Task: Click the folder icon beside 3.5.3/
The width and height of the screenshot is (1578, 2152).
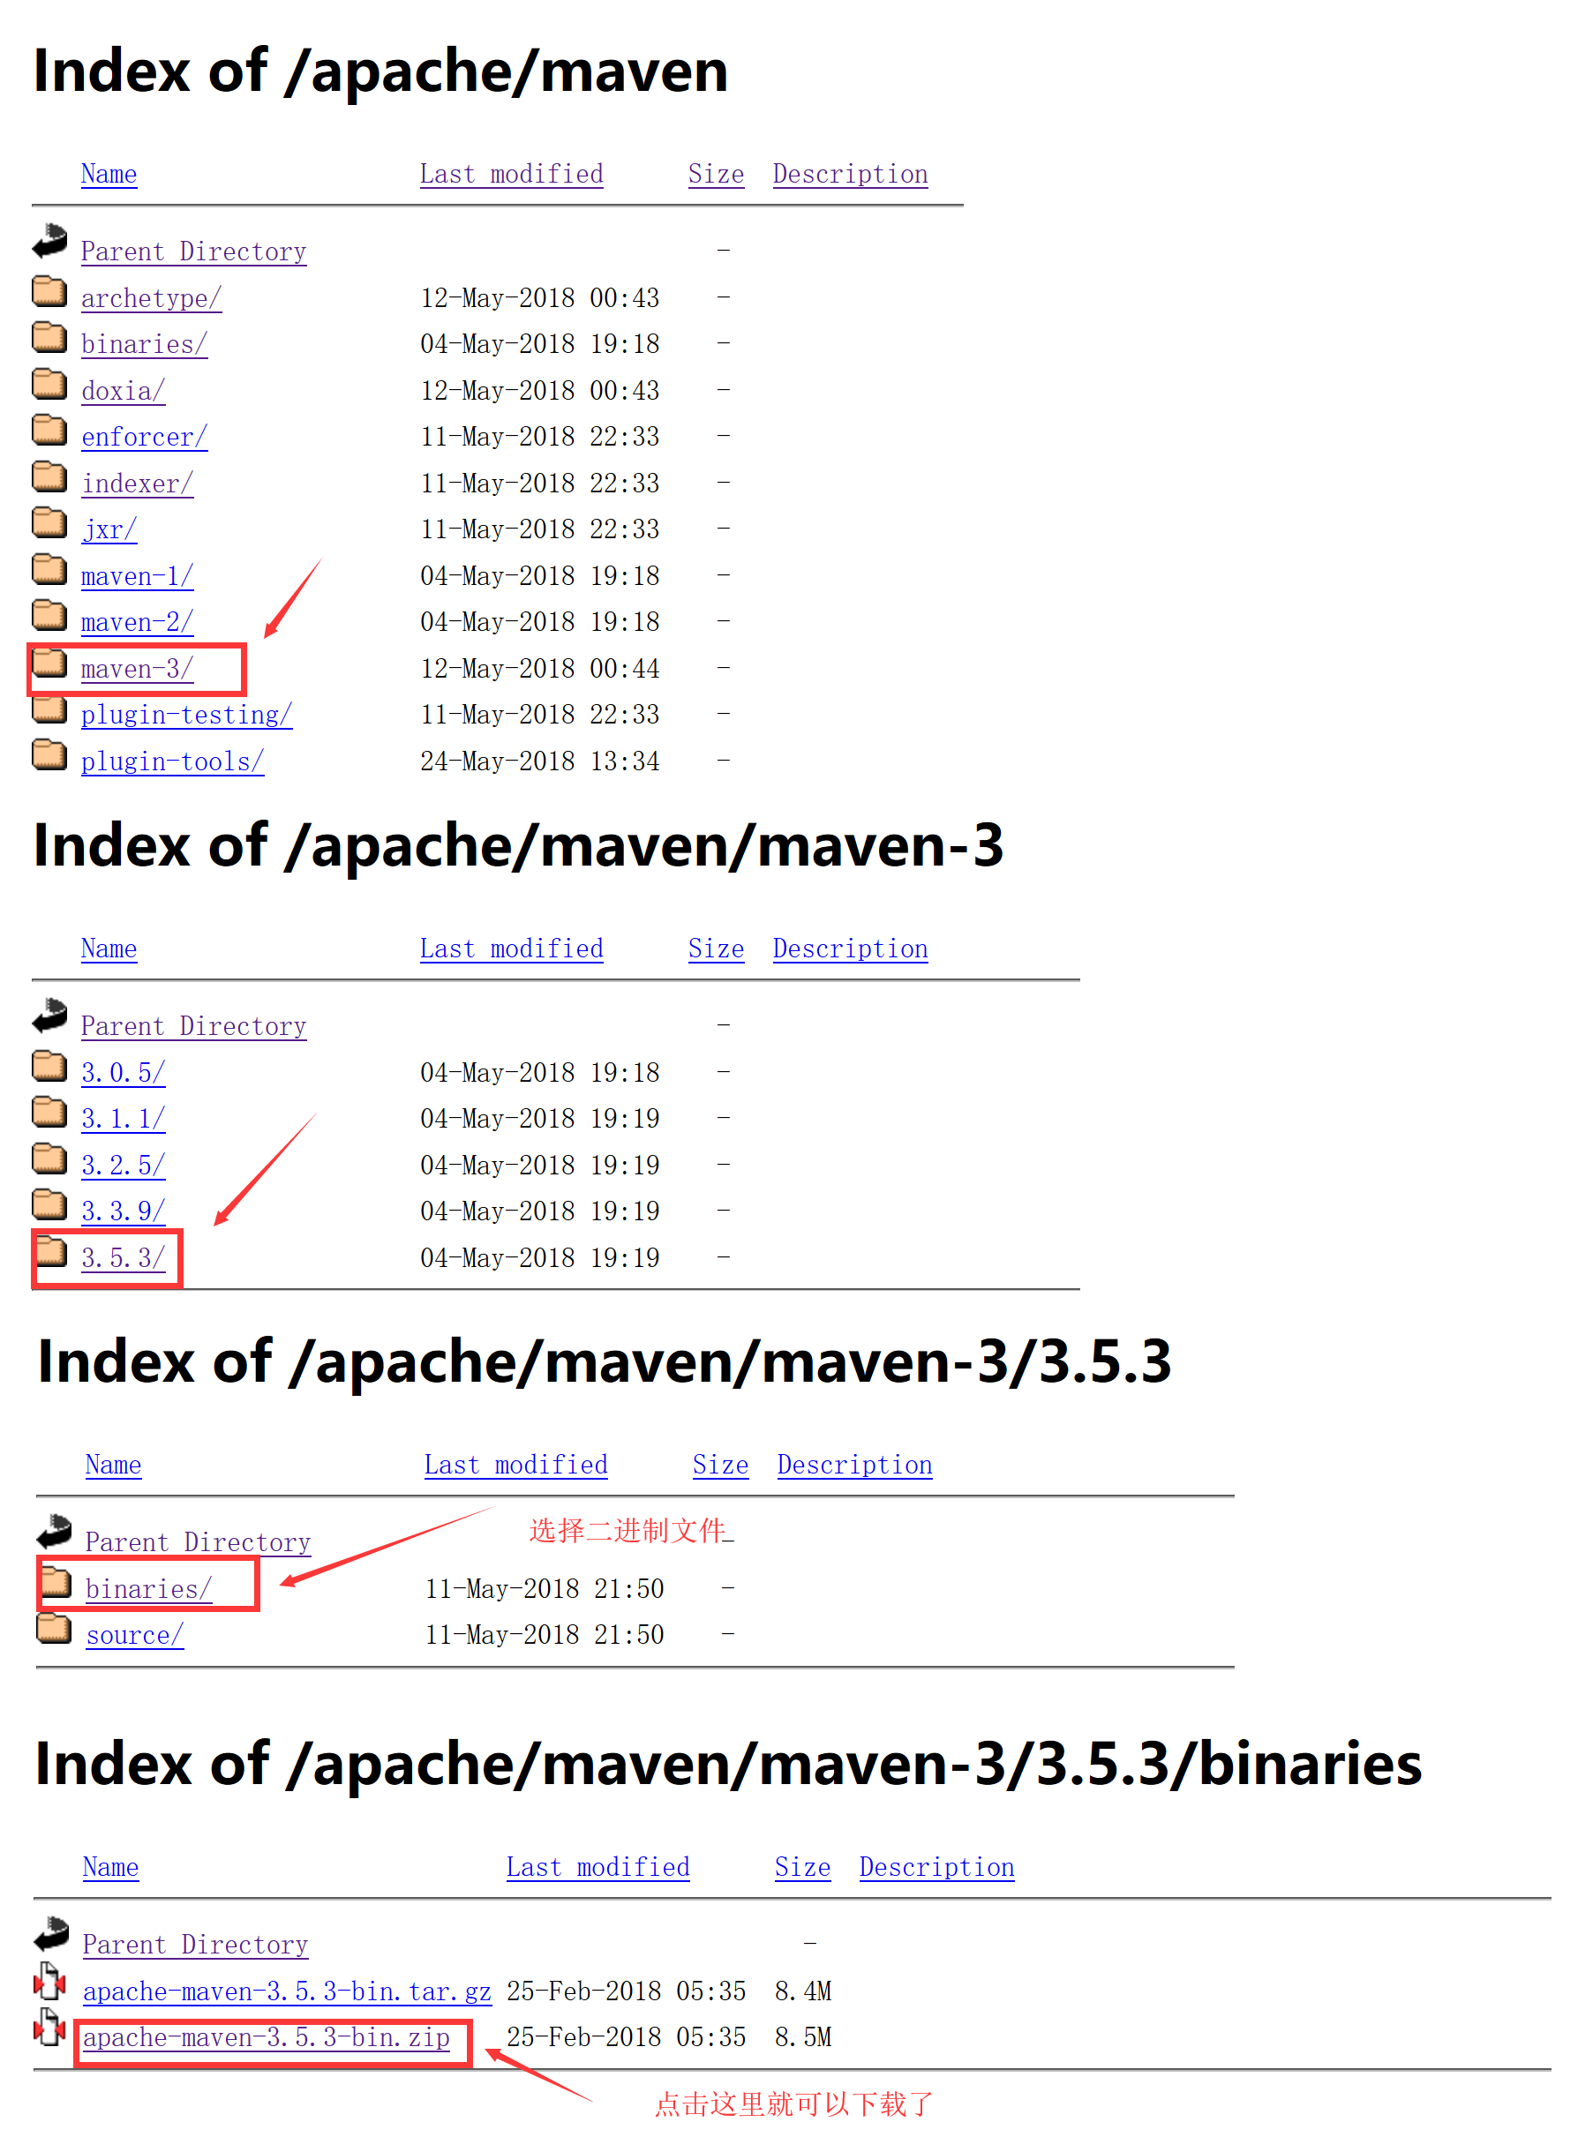Action: (49, 1251)
